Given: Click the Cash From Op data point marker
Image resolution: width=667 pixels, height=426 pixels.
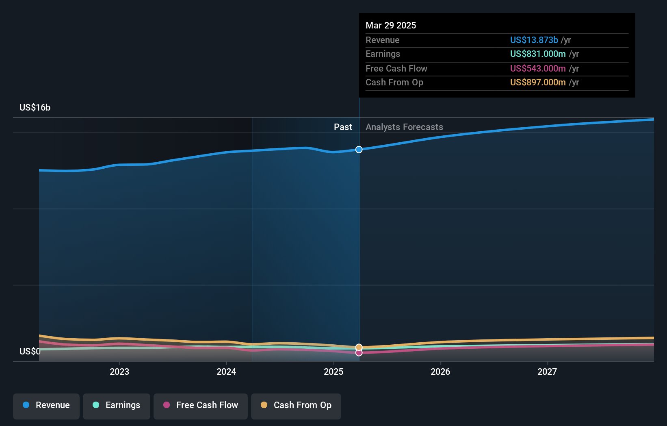Looking at the screenshot, I should click(359, 347).
